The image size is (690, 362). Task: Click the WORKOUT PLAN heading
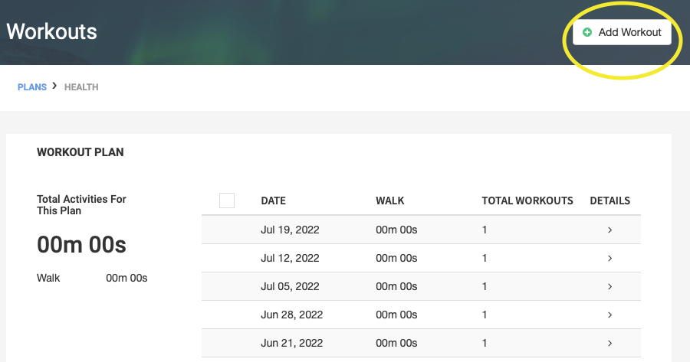[x=80, y=152]
